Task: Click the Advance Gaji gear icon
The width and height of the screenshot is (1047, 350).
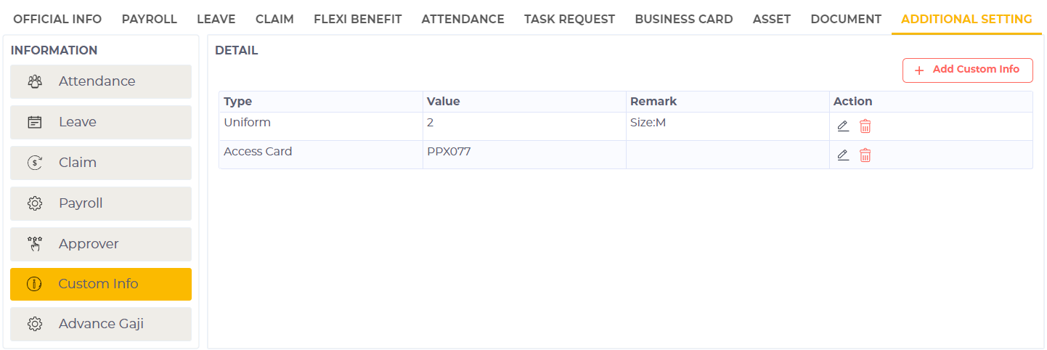Action: 35,324
